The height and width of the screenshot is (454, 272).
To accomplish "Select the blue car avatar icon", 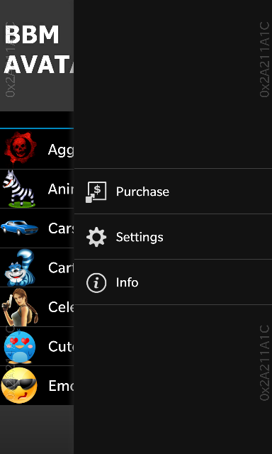I will click(x=19, y=228).
